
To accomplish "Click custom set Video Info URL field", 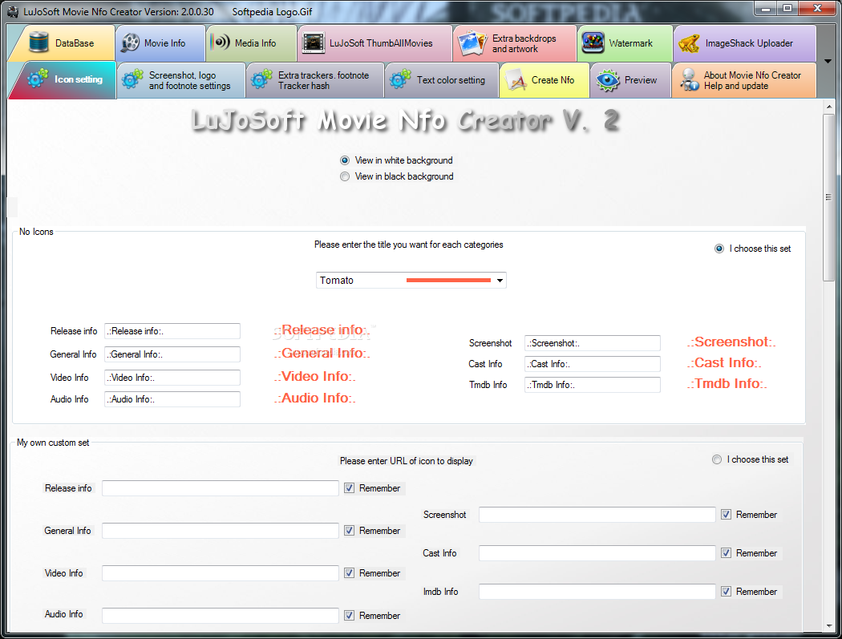I will pos(221,573).
